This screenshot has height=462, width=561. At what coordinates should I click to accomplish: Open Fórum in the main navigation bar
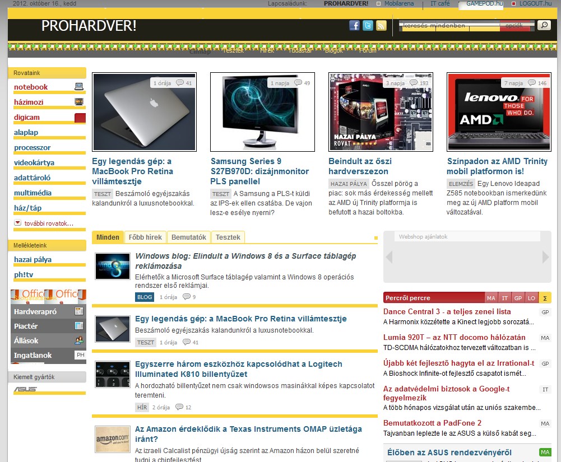[x=368, y=51]
